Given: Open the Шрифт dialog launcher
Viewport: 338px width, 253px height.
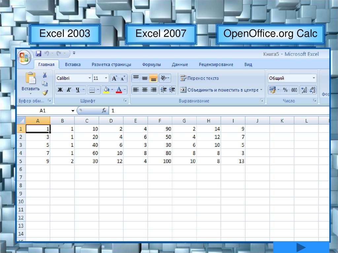Looking at the screenshot, I should pos(125,100).
